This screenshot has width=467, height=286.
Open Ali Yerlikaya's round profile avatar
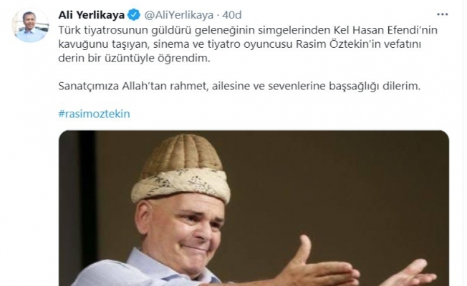pyautogui.click(x=30, y=25)
